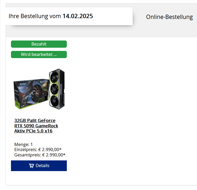Open order Details with the blue button
197x190 pixels.
(x=39, y=165)
